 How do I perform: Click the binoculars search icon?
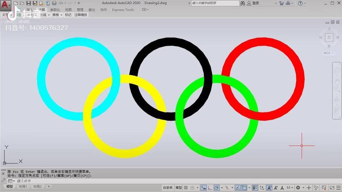[x=242, y=3]
